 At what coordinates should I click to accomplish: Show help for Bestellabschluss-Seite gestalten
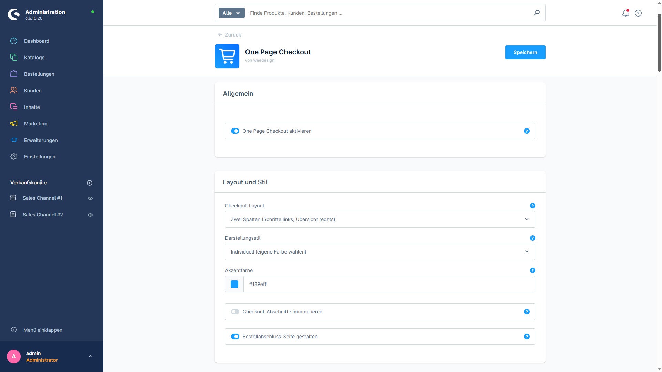(x=526, y=337)
